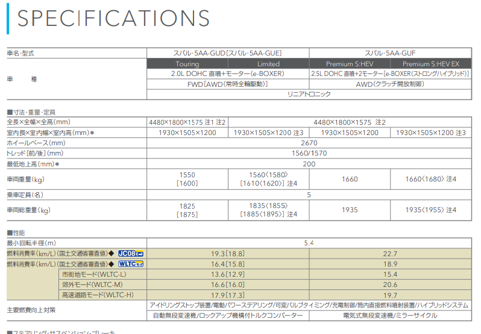481x334 pixels.
Task: Select the ホイールベース(mm) row label
Action: (x=36, y=143)
